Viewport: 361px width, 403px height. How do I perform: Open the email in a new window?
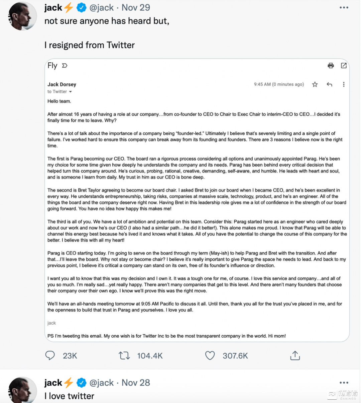344,66
